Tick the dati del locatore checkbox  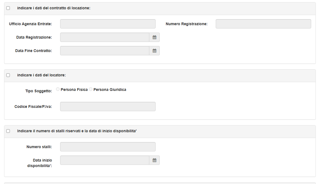coord(8,75)
